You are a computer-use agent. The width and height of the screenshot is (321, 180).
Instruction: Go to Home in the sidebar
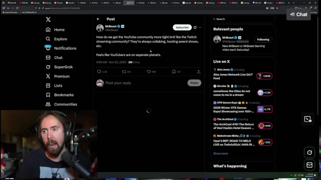coord(55,29)
